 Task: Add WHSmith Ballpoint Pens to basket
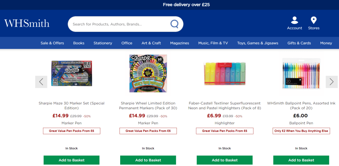coord(301,160)
